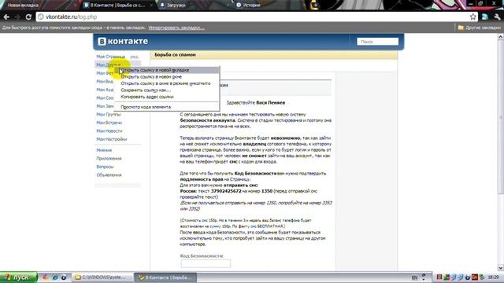The width and height of the screenshot is (504, 283).
Task: Click the page's vertical scrollbar up arrow
Action: pyautogui.click(x=501, y=37)
